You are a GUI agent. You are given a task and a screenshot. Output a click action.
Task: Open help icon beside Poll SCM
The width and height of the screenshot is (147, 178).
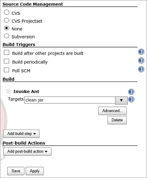(141, 69)
